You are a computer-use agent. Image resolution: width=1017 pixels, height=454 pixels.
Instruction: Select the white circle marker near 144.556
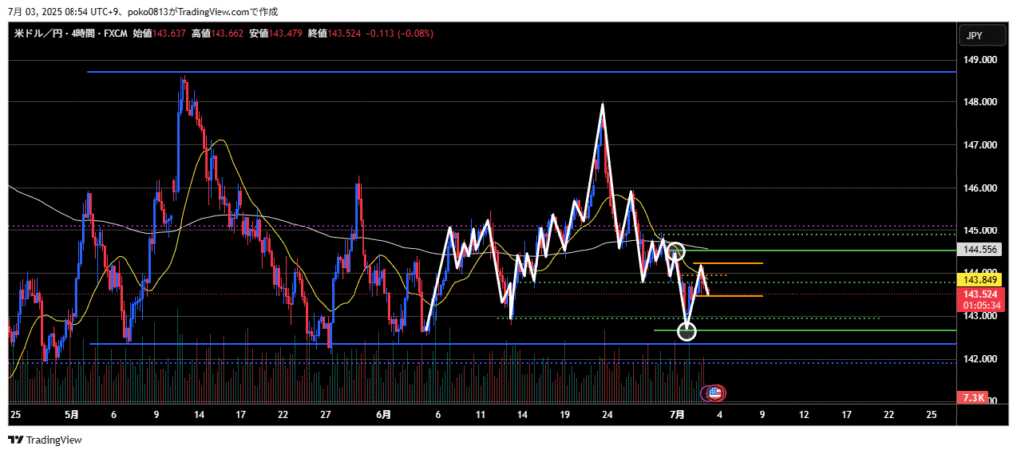676,252
